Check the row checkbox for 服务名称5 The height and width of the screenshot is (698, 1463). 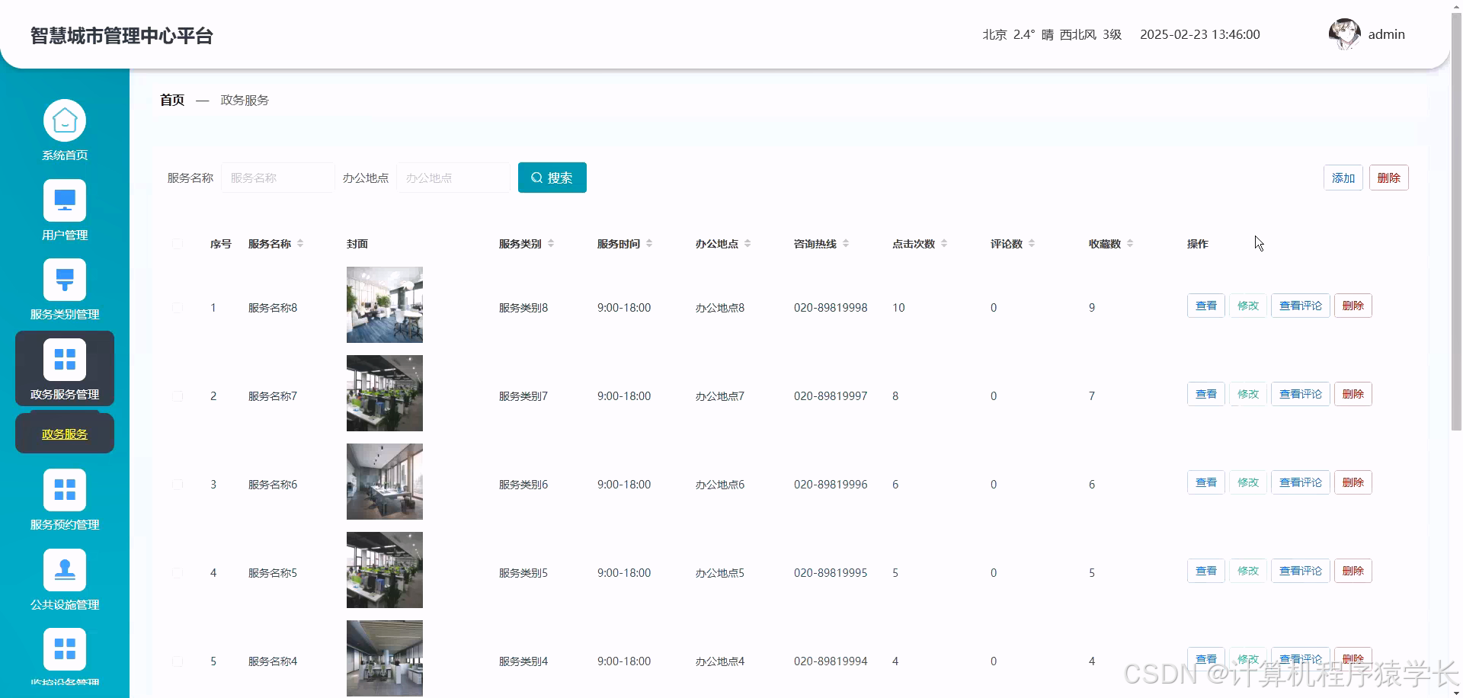(x=178, y=573)
